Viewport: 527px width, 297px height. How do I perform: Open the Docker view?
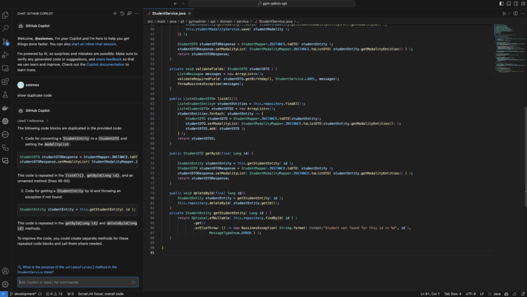coord(5,108)
